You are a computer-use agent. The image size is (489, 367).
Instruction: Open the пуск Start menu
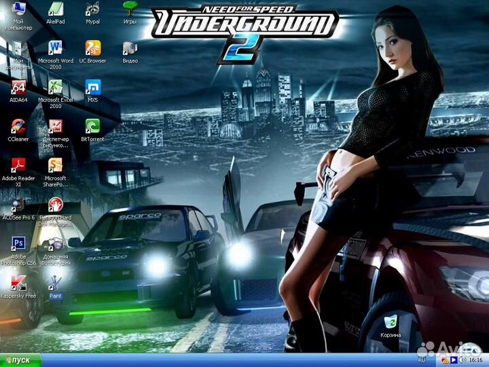click(x=20, y=360)
